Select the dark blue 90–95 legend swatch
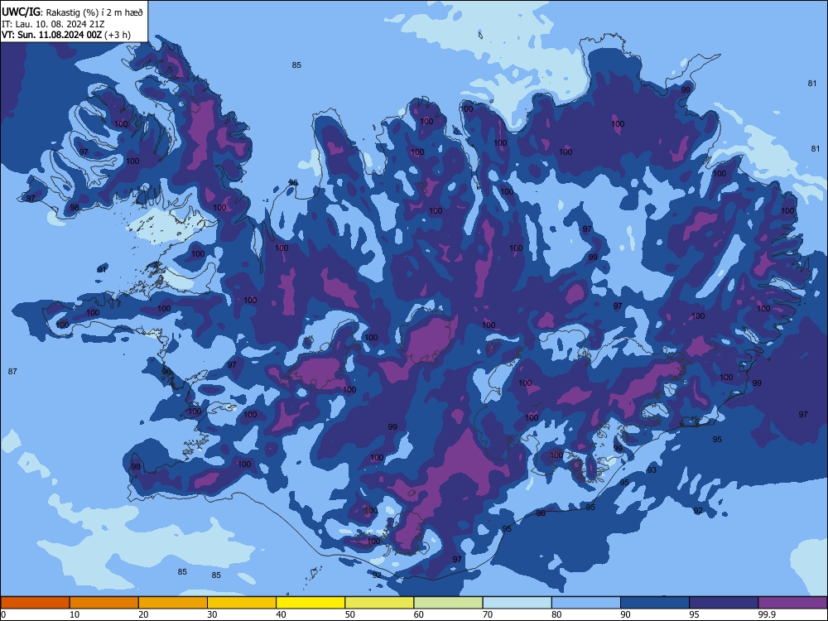 [655, 603]
